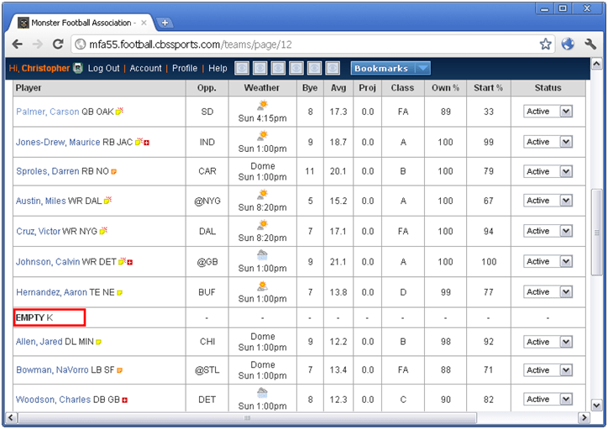The image size is (608, 429).
Task: Click the vertical scrollbar thumb
Action: 597,232
